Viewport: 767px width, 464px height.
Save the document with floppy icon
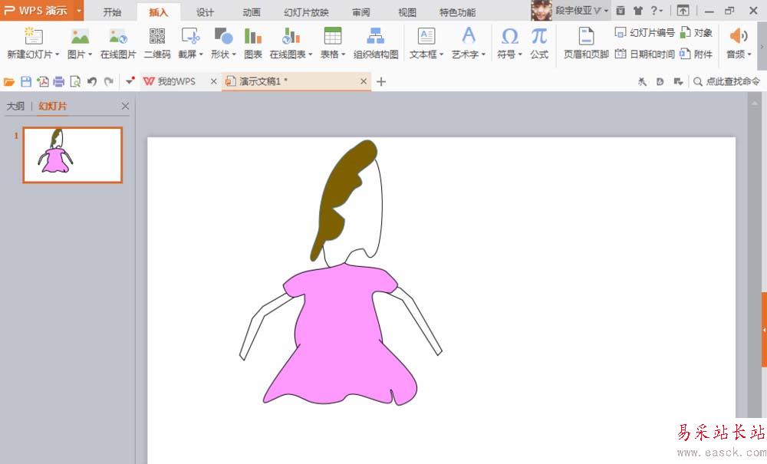pos(26,81)
